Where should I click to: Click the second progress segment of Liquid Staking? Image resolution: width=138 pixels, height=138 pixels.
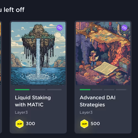coord(38,90)
